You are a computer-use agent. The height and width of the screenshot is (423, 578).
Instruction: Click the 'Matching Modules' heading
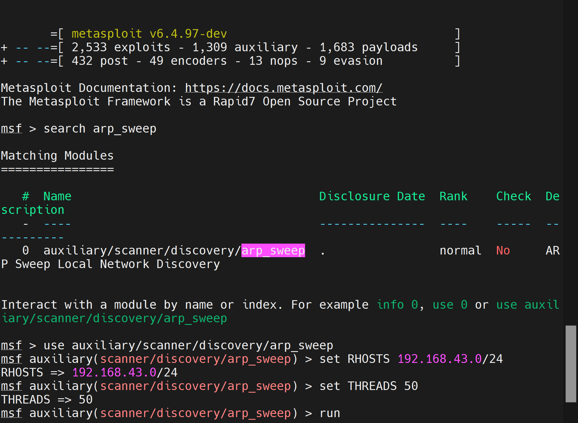(x=57, y=156)
